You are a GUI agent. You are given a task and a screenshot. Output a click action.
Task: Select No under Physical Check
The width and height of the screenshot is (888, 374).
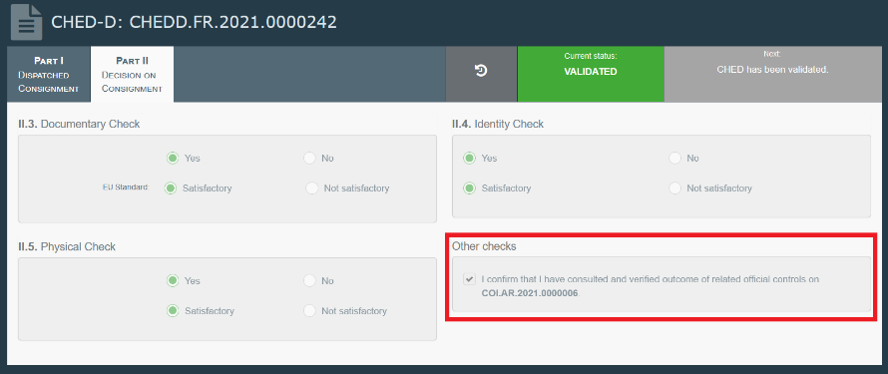pos(309,280)
